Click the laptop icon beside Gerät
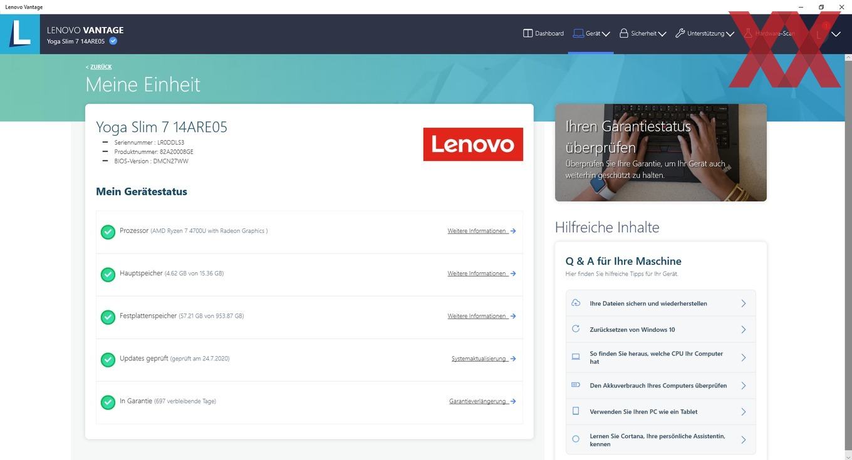The width and height of the screenshot is (852, 460). (x=578, y=34)
